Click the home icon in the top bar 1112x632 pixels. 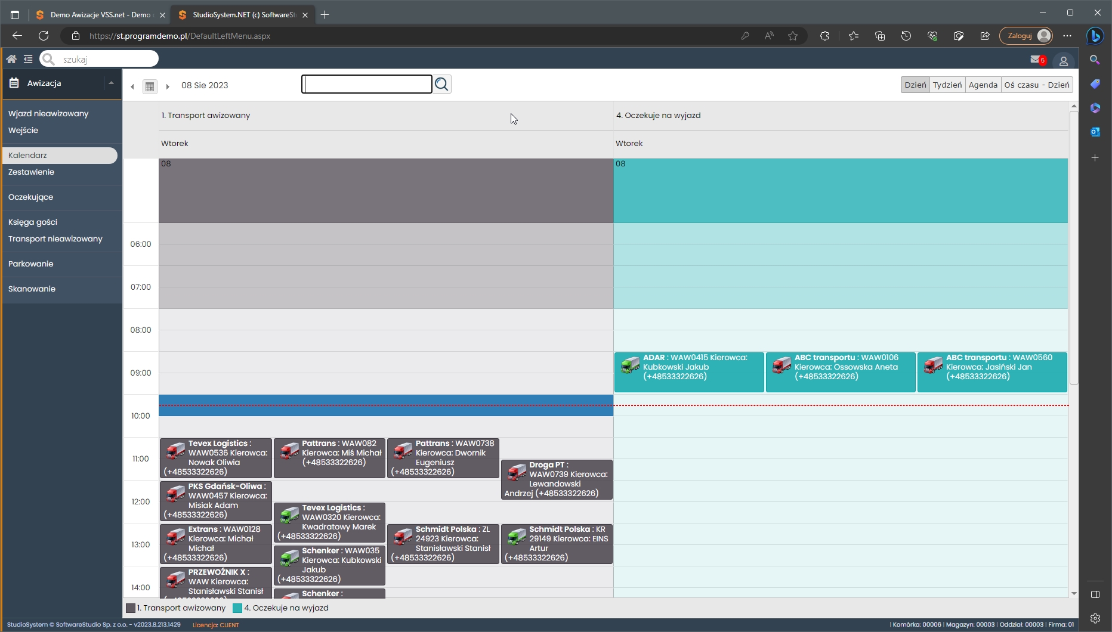pos(11,59)
